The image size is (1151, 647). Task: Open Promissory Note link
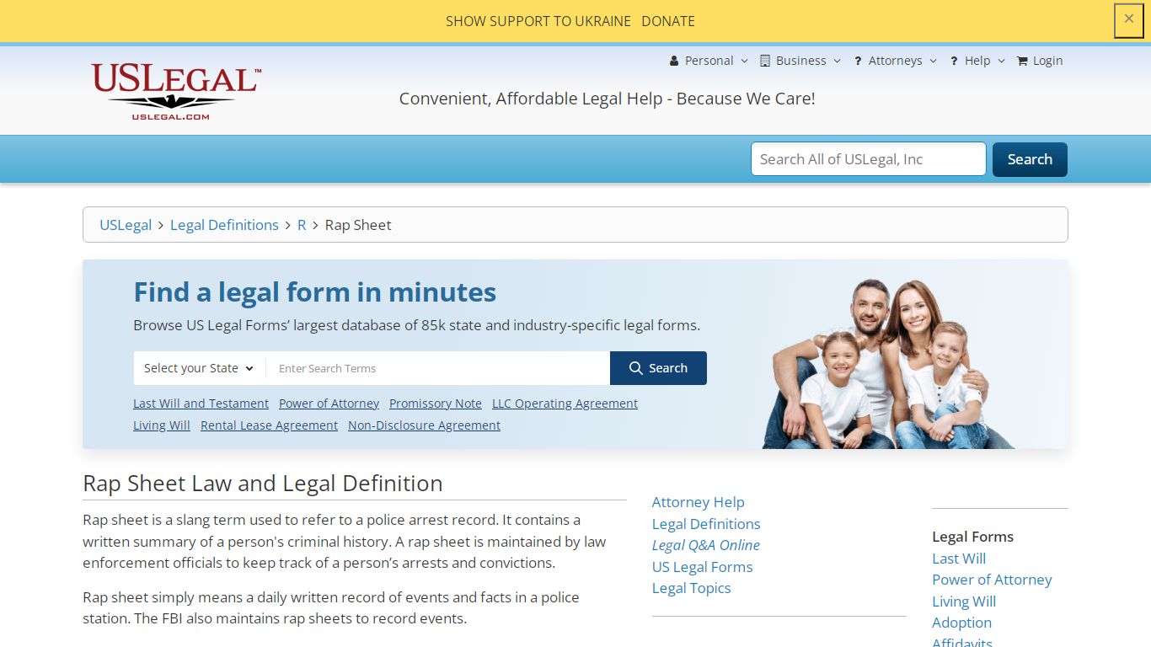(x=436, y=404)
